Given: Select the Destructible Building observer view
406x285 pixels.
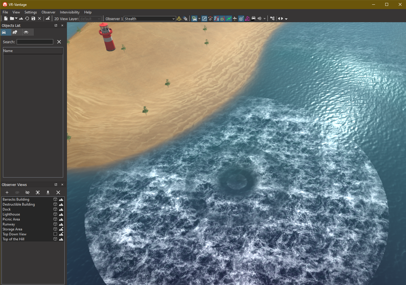Looking at the screenshot, I should (x=19, y=204).
